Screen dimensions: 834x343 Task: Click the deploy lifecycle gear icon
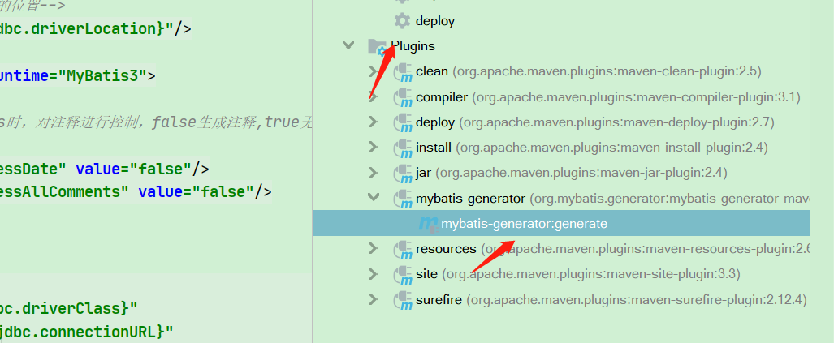pyautogui.click(x=402, y=21)
